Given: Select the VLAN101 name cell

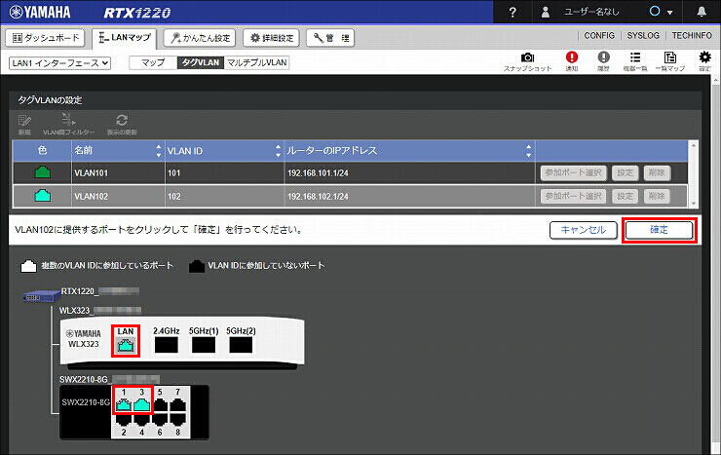Looking at the screenshot, I should (x=118, y=173).
